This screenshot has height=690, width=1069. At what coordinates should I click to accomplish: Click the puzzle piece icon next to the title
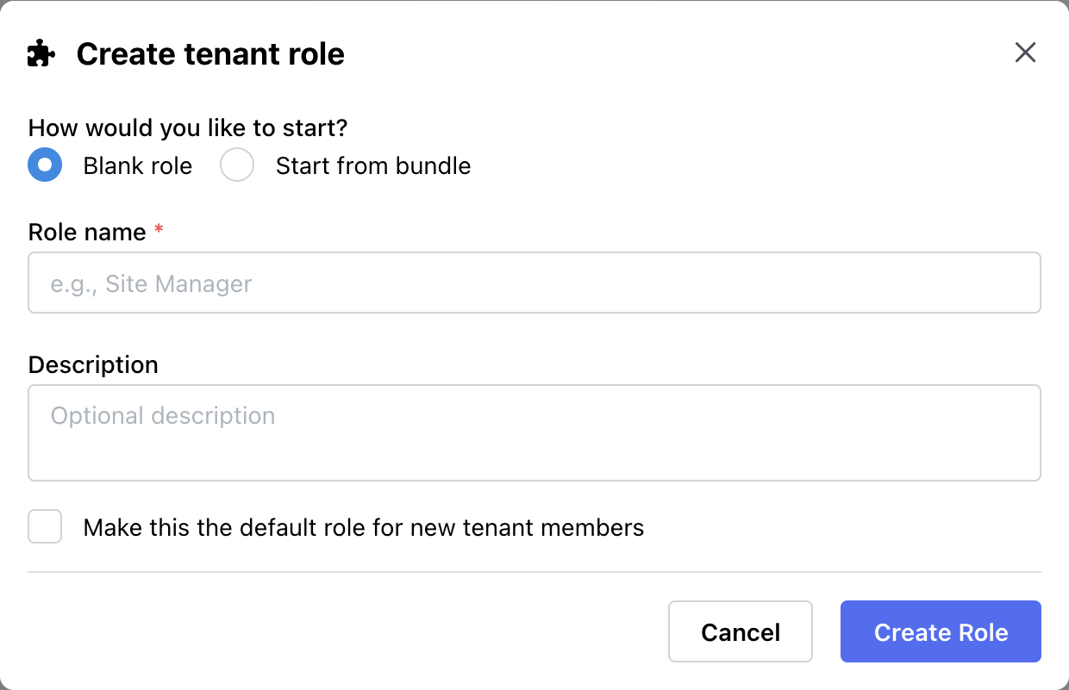point(41,53)
